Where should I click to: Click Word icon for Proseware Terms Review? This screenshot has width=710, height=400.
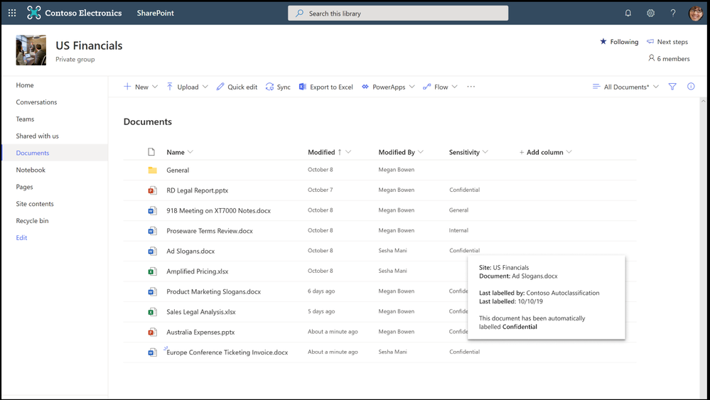(x=153, y=231)
